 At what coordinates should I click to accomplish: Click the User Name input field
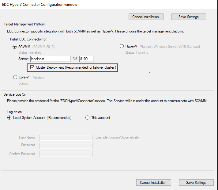tap(66, 138)
